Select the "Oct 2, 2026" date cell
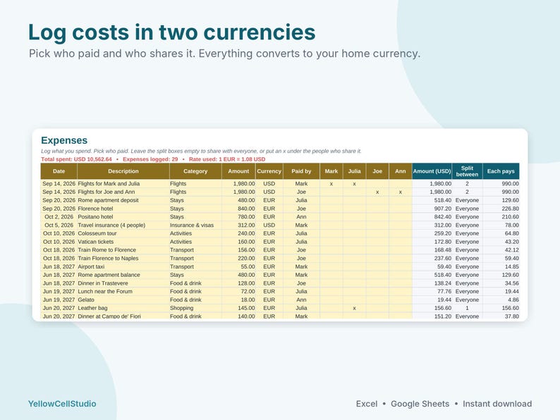Viewport: 560px width, 420px height. [x=59, y=217]
